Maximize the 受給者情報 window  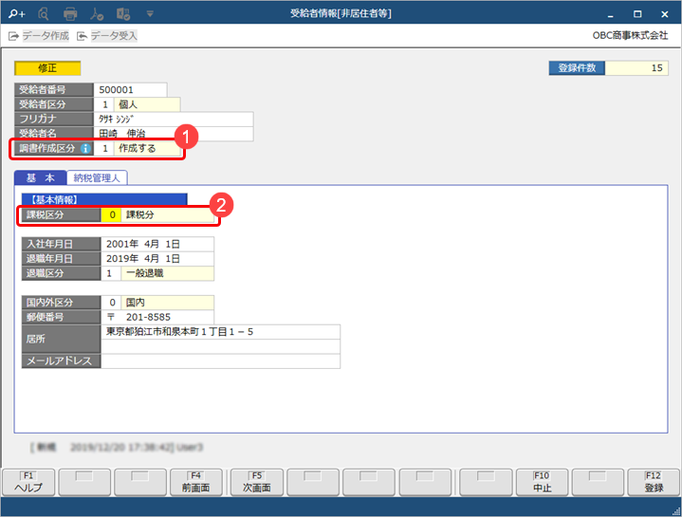point(637,14)
